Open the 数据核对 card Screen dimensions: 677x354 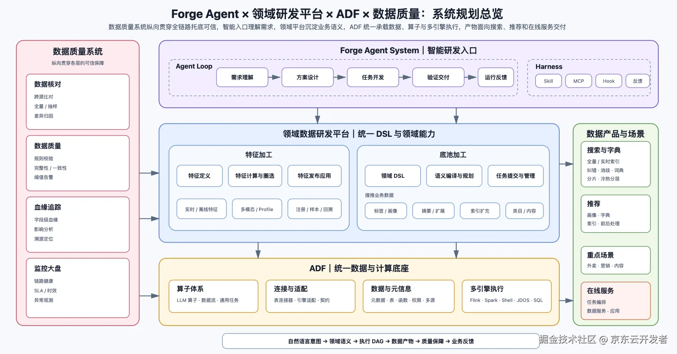tap(78, 102)
